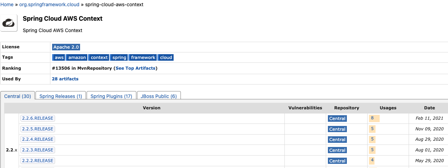448x168 pixels.
Task: Switch to the Spring Plugins (17) tab
Action: coord(111,96)
